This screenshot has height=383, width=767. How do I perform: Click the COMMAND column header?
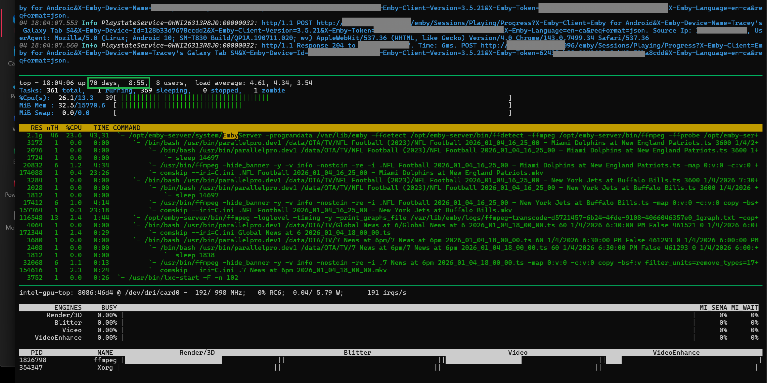point(126,128)
